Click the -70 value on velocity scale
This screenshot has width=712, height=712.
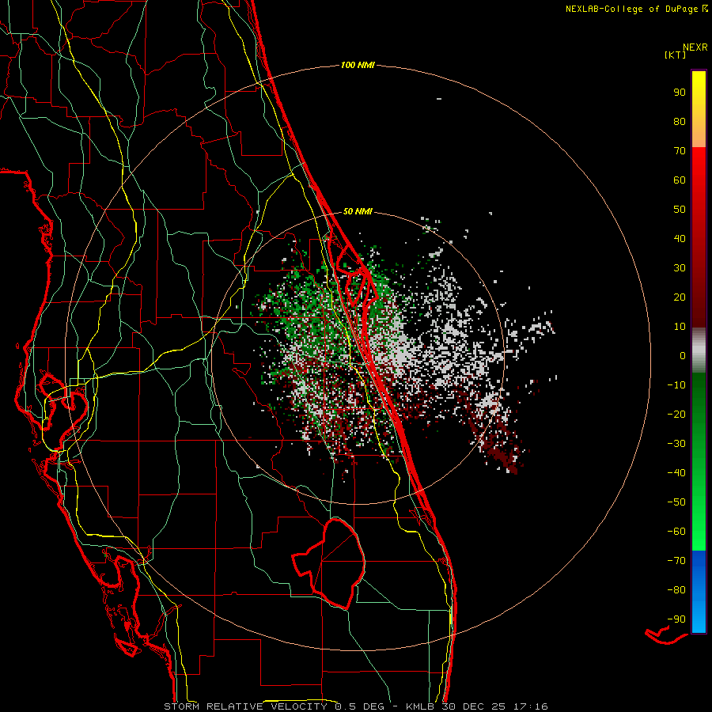click(676, 561)
